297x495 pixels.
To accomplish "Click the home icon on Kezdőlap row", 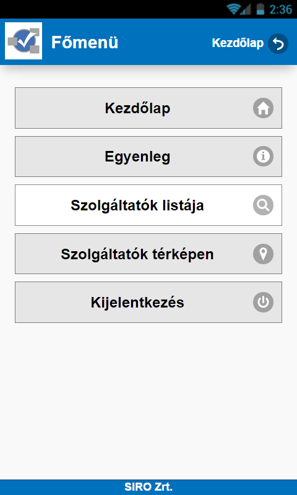I will coord(263,108).
